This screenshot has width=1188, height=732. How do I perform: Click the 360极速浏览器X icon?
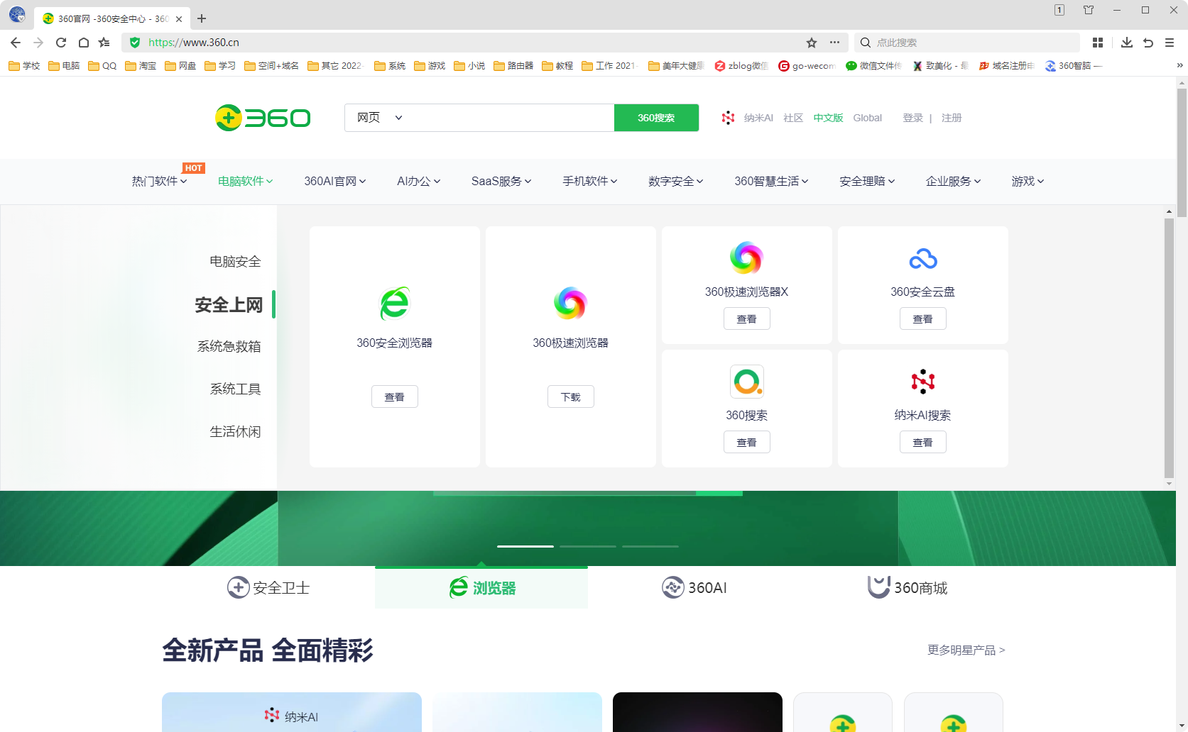pos(746,257)
